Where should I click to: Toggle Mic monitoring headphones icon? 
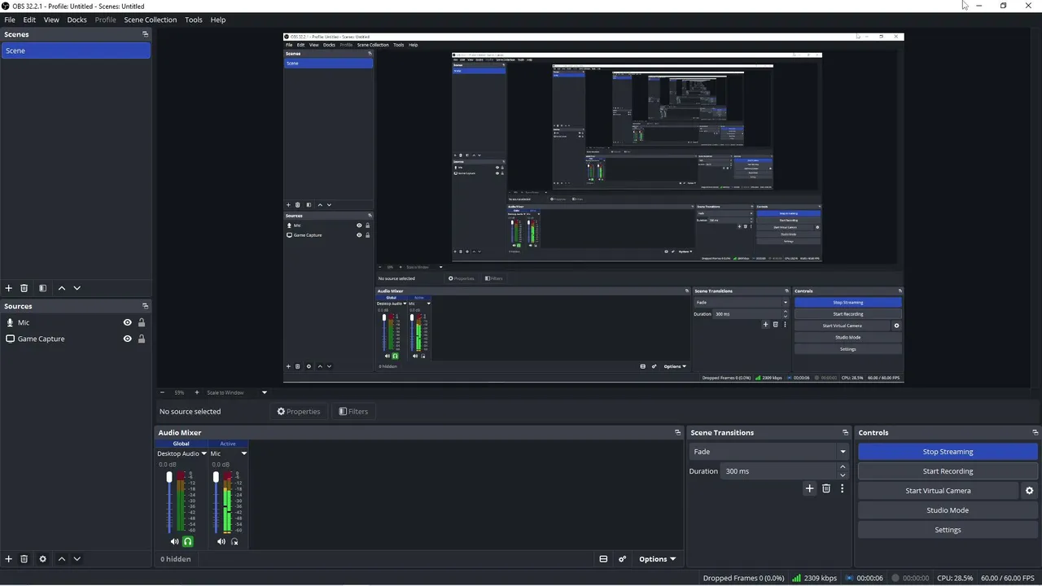point(234,541)
